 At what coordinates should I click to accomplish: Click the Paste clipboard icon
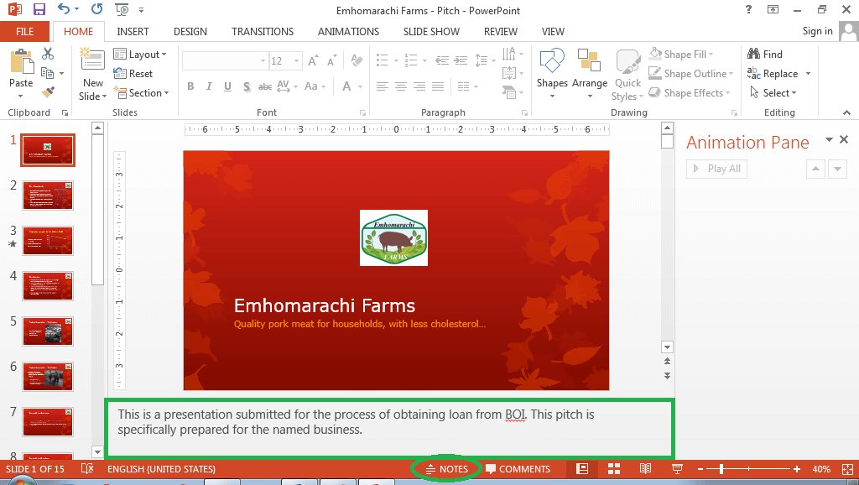(21, 61)
